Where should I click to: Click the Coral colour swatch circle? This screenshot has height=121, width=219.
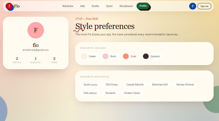pos(126,56)
